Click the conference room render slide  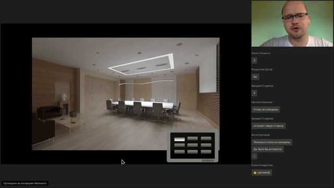click(x=126, y=94)
